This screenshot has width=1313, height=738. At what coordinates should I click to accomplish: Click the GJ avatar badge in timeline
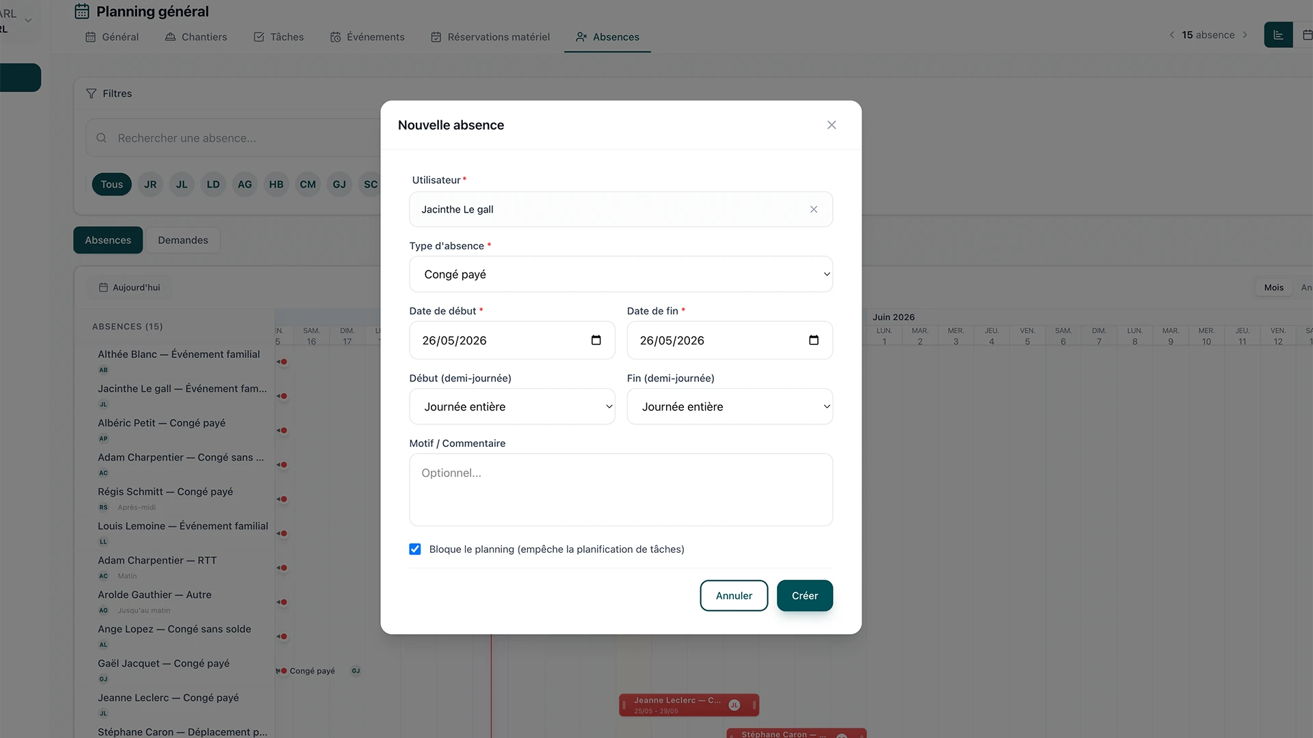tap(356, 671)
